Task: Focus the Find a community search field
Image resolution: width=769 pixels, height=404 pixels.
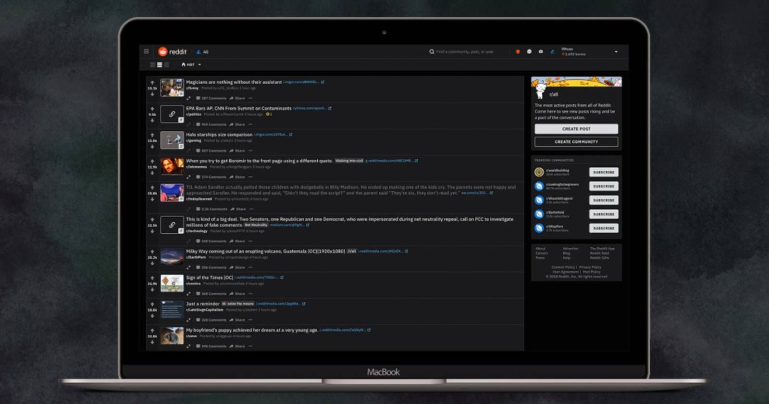Action: point(465,51)
